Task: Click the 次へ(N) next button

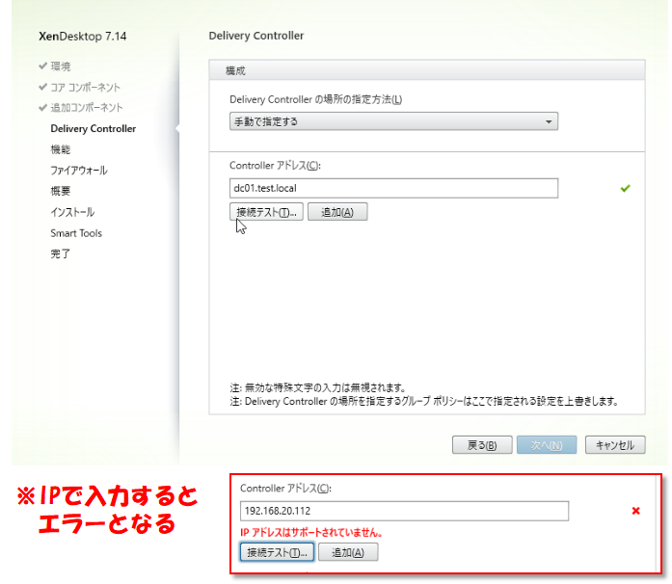Action: [x=547, y=445]
